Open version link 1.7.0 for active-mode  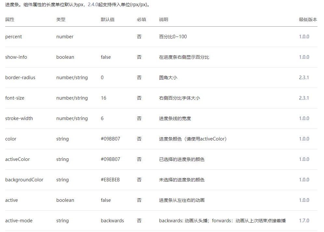point(304,220)
